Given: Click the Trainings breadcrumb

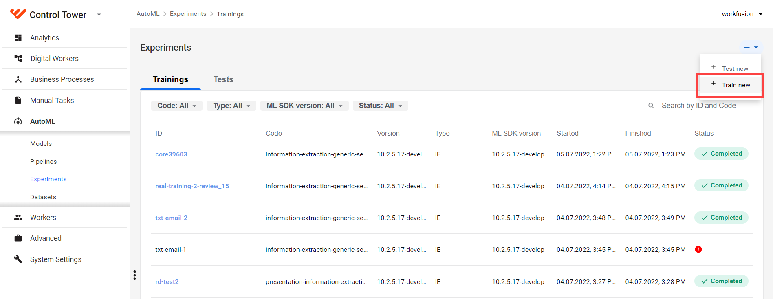Looking at the screenshot, I should tap(230, 14).
